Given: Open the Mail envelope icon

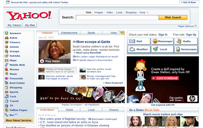Looking at the screenshot, I should coord(132,41).
